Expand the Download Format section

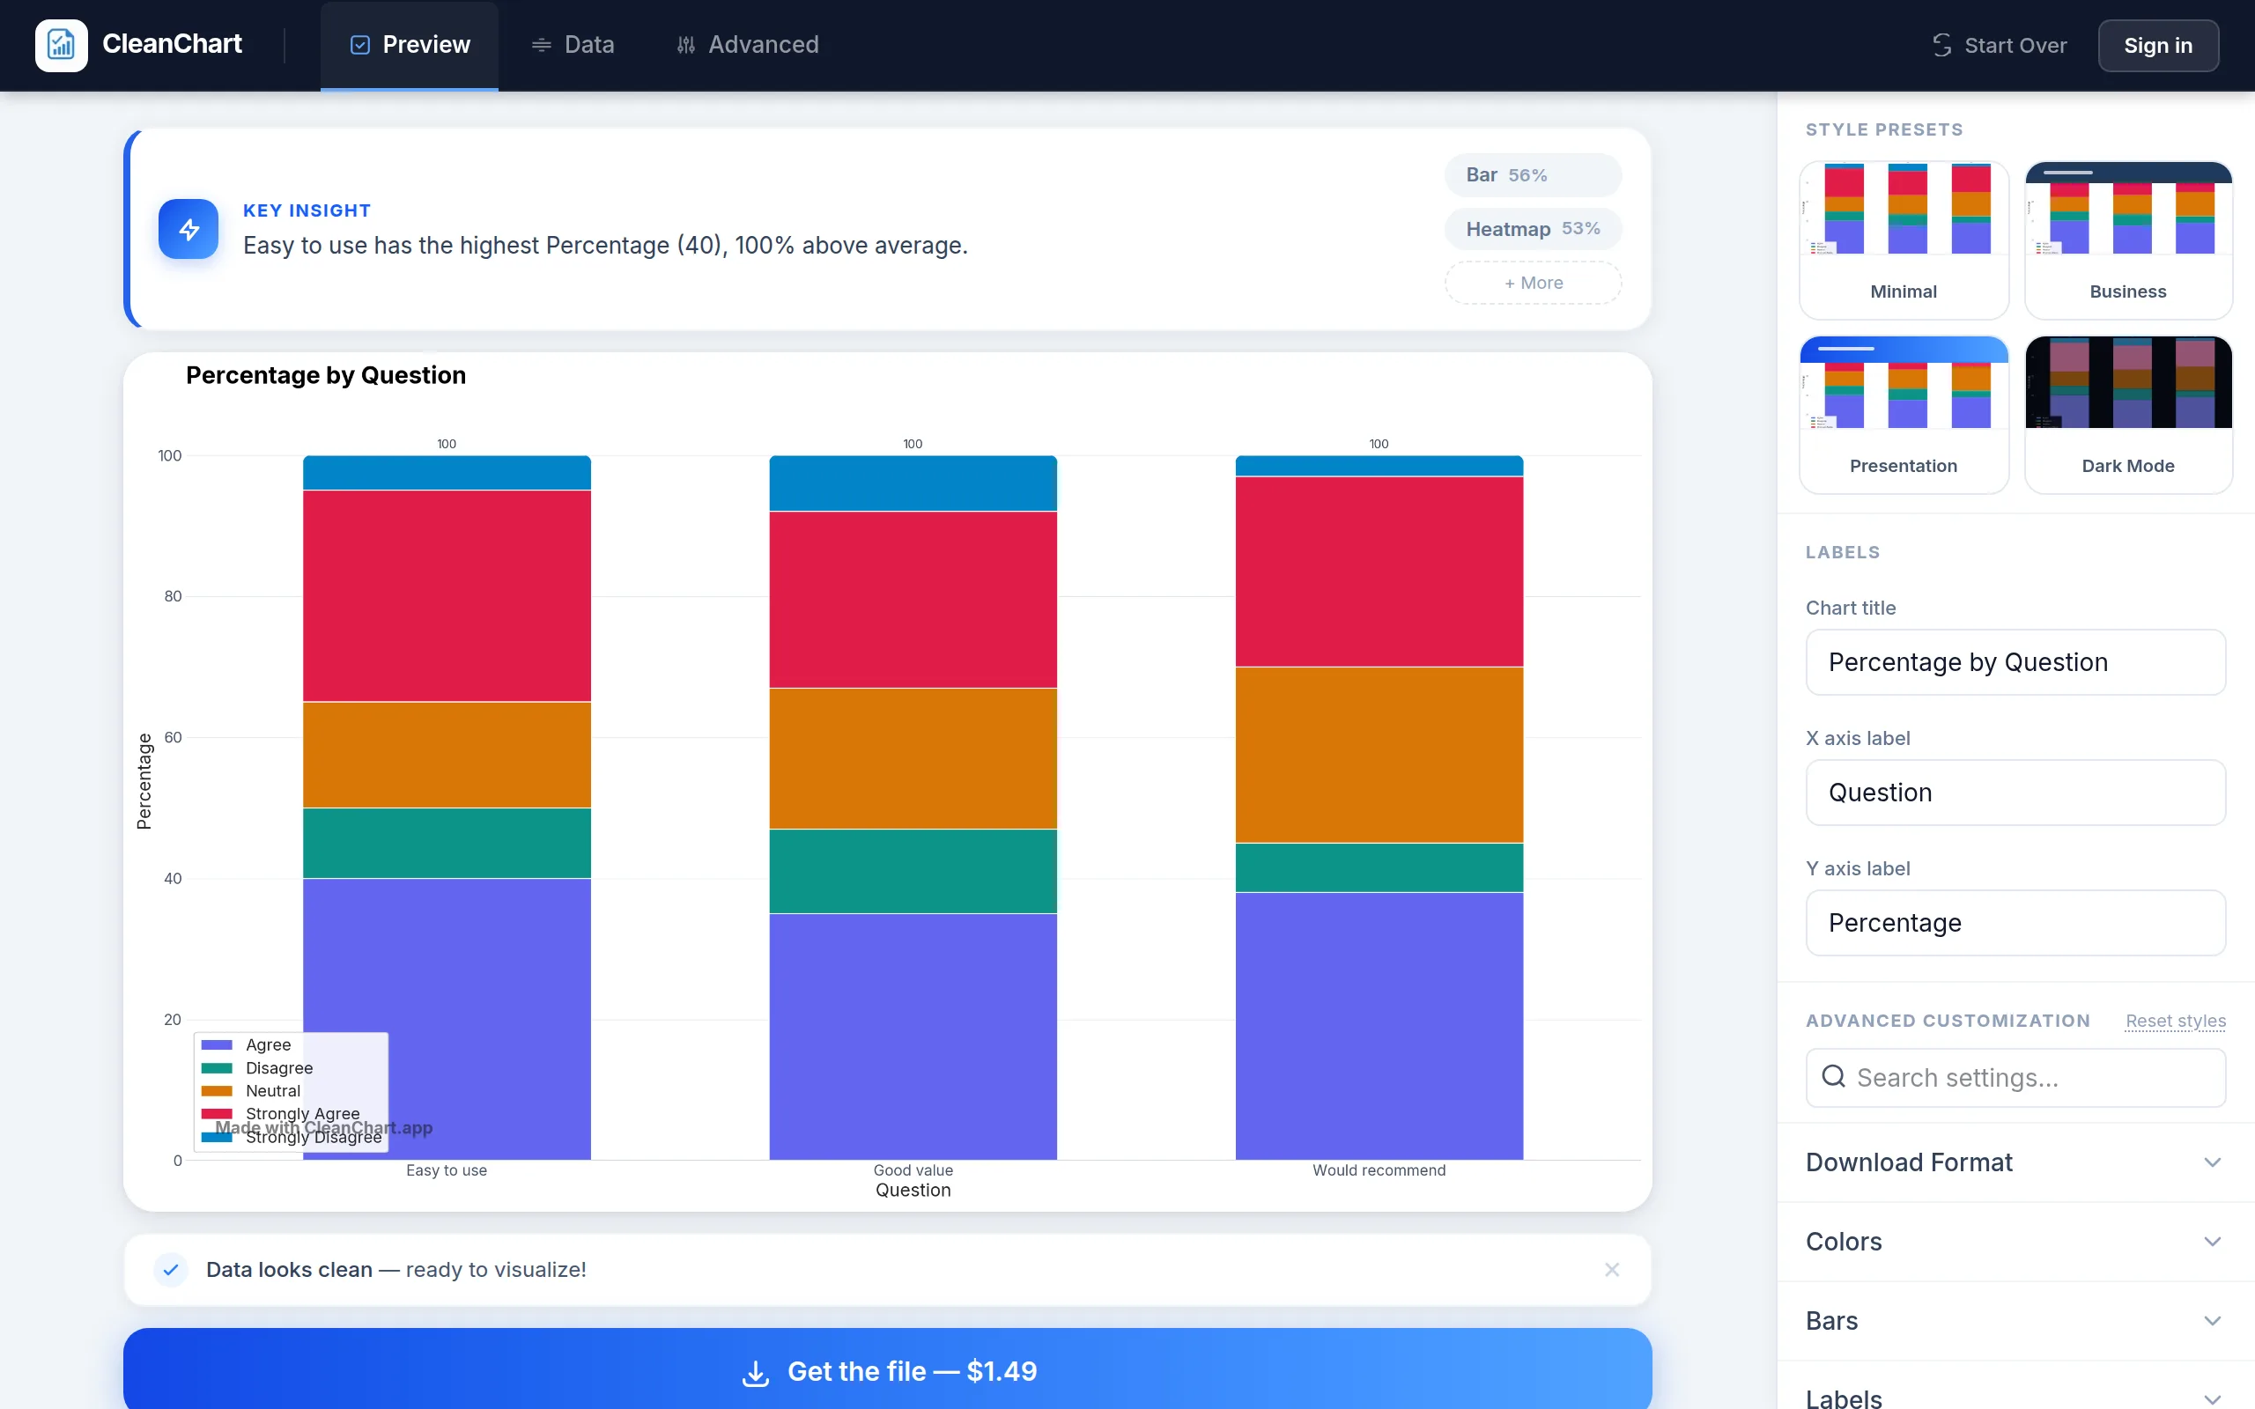(2015, 1162)
